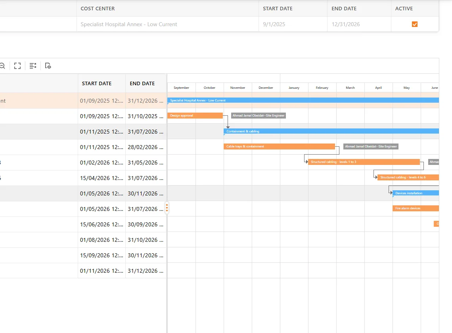Click resource label beside Cable trays bar
Viewport: 452px width, 333px height.
coord(371,146)
